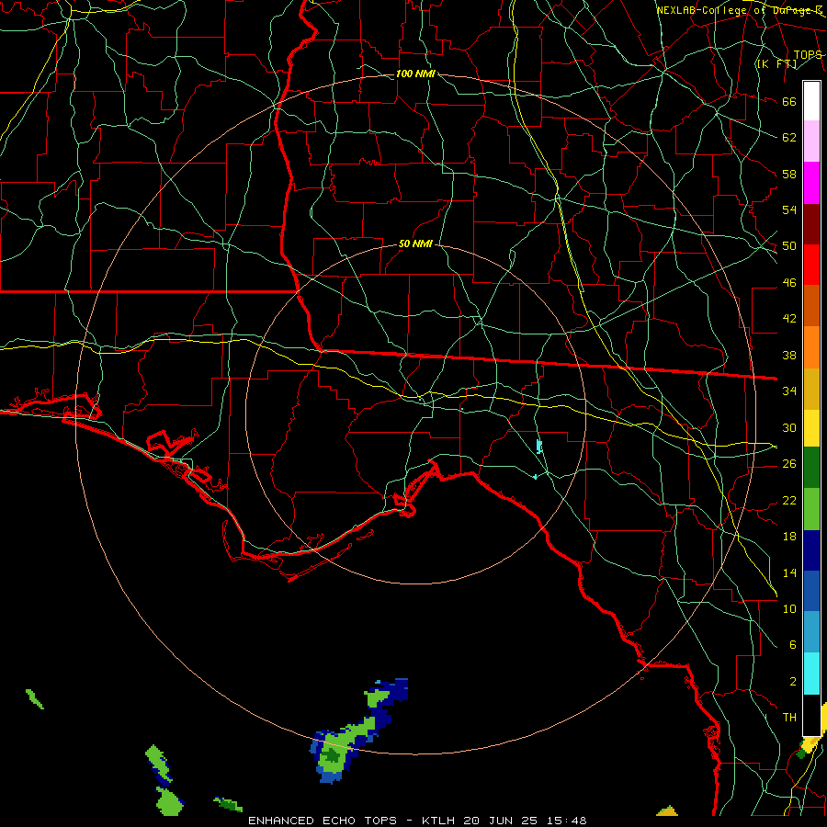Image resolution: width=827 pixels, height=827 pixels.
Task: Select the dark red legend swatch
Action: [x=811, y=225]
